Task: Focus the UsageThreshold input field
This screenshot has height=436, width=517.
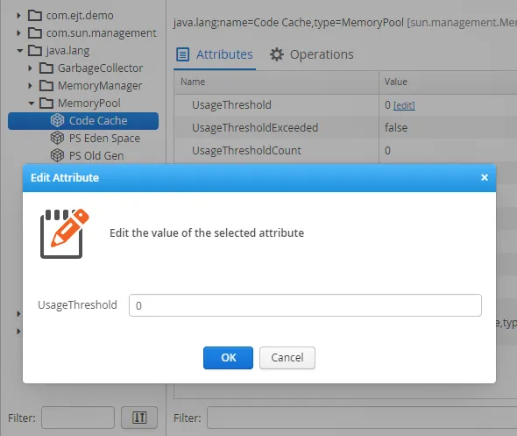Action: (305, 305)
